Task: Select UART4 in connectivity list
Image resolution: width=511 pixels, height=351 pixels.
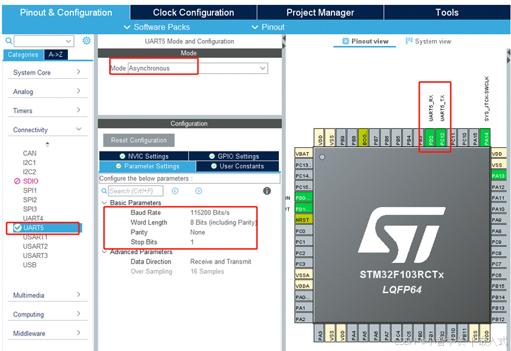Action: click(x=33, y=218)
